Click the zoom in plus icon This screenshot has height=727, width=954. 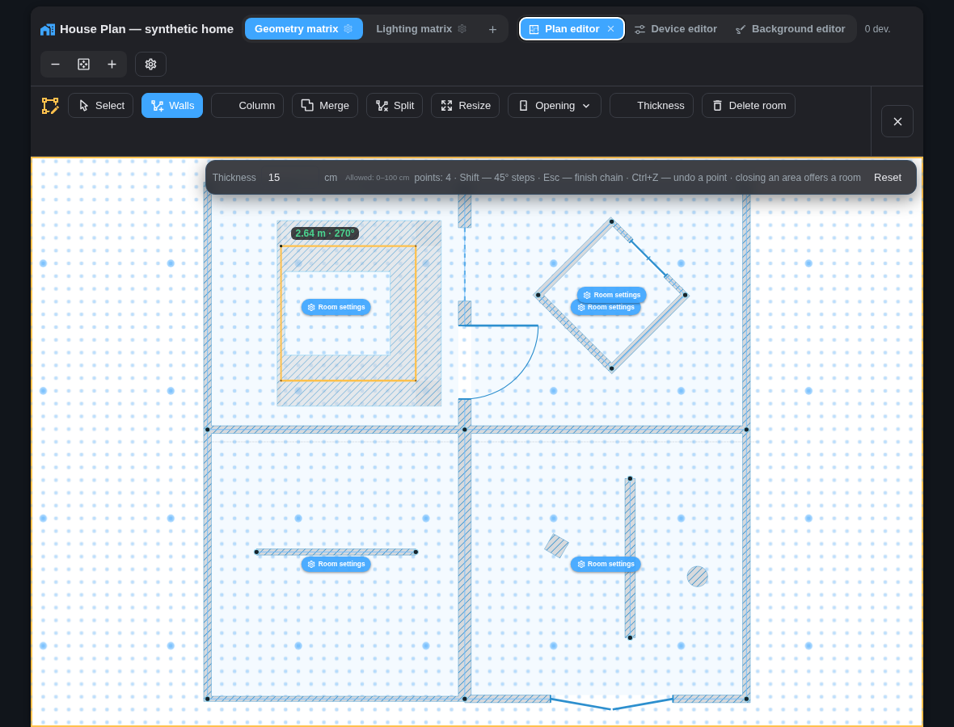[x=112, y=65]
